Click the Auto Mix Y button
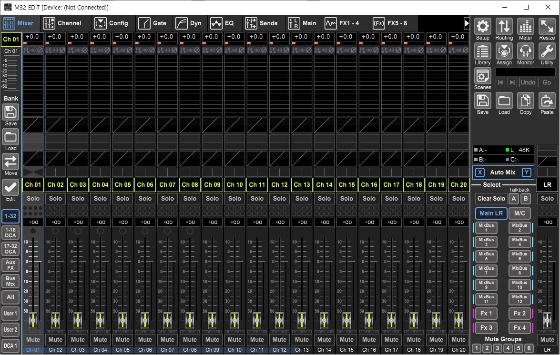 point(527,172)
